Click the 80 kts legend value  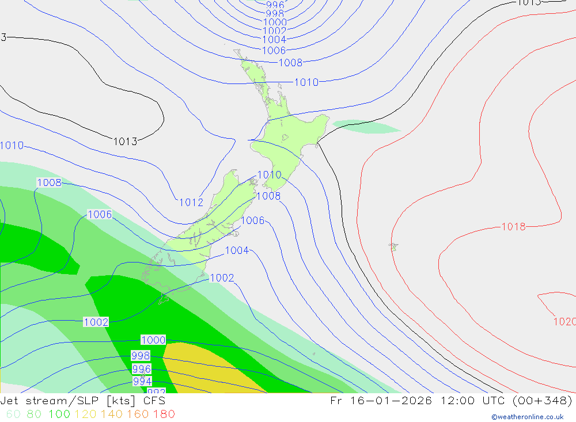coord(34,415)
